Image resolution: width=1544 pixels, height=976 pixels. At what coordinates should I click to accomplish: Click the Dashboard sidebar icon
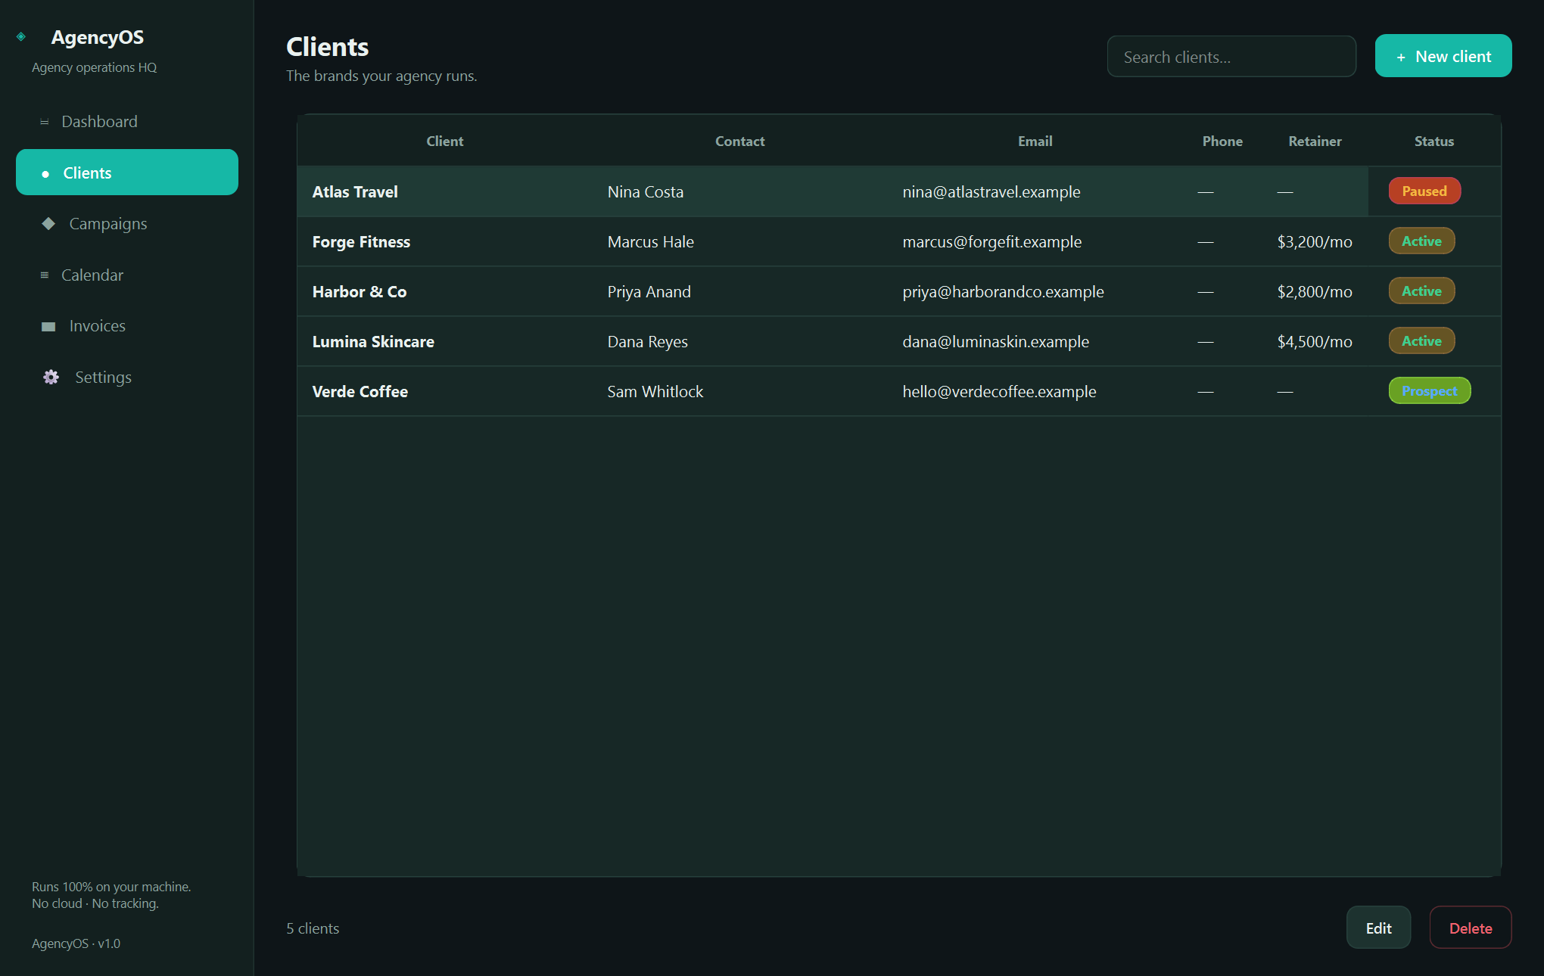45,122
